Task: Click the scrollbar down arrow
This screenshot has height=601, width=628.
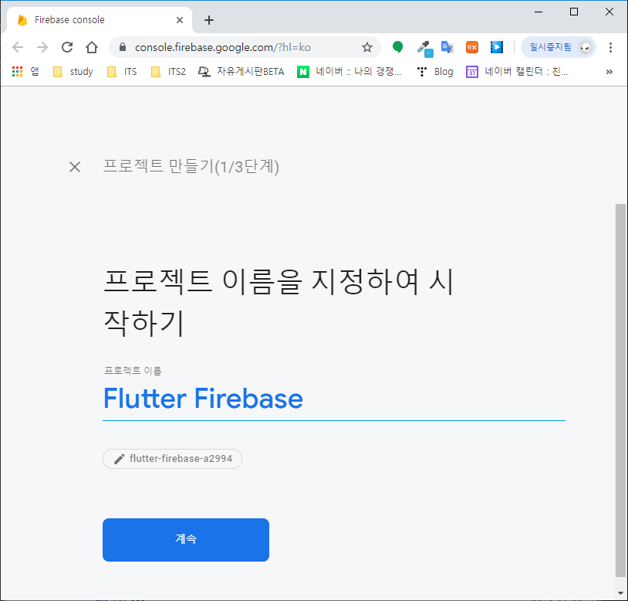Action: pyautogui.click(x=620, y=593)
